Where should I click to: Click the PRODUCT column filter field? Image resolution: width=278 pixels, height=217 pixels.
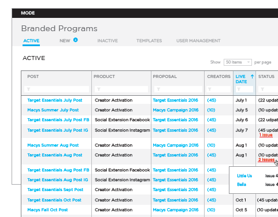(121, 89)
